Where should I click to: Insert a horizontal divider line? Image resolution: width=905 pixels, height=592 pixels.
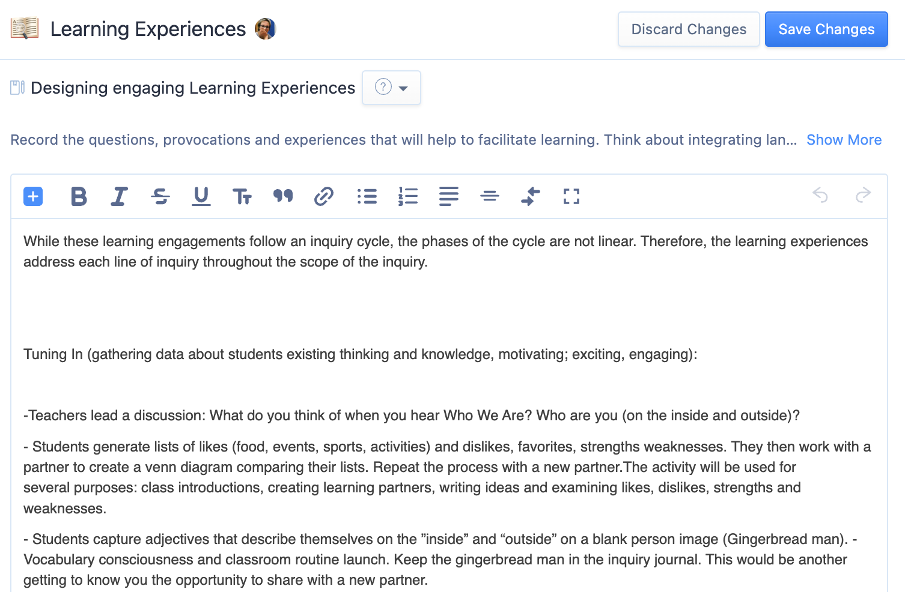[x=490, y=196]
